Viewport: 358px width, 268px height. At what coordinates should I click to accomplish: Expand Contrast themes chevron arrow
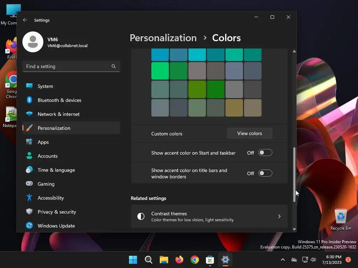279,216
